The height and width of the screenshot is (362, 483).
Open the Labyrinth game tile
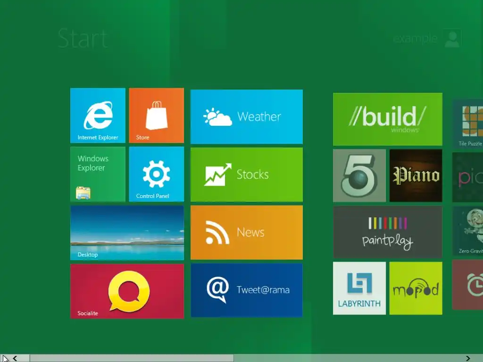359,288
